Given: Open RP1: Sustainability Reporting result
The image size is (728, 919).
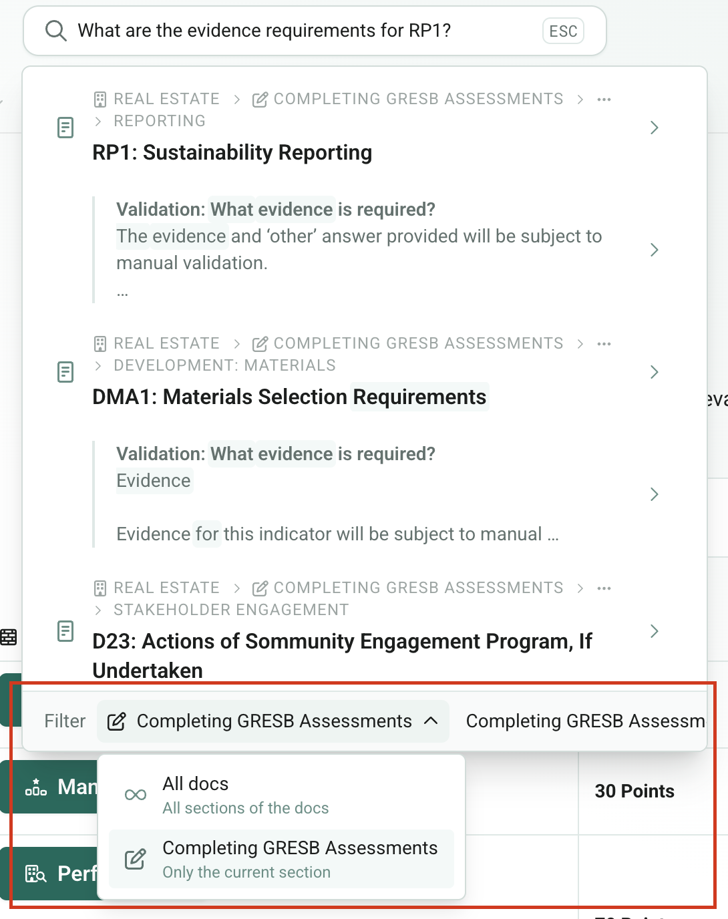Looking at the screenshot, I should [232, 152].
